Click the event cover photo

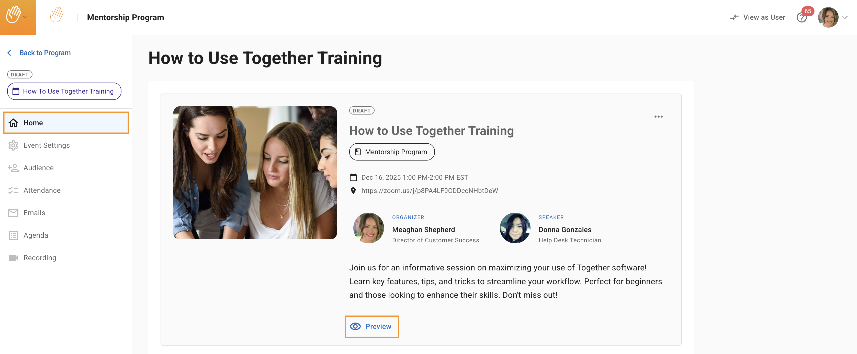click(x=255, y=172)
